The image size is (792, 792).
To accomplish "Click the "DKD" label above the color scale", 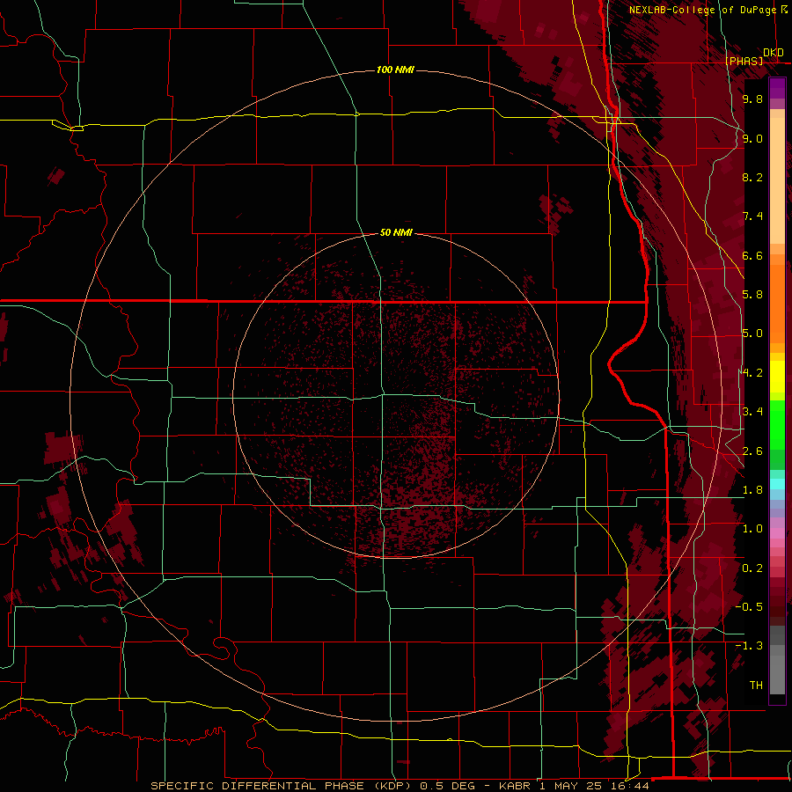I will (774, 53).
